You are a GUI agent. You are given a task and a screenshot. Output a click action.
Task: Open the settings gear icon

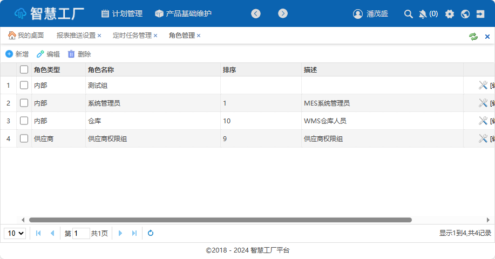tap(450, 14)
